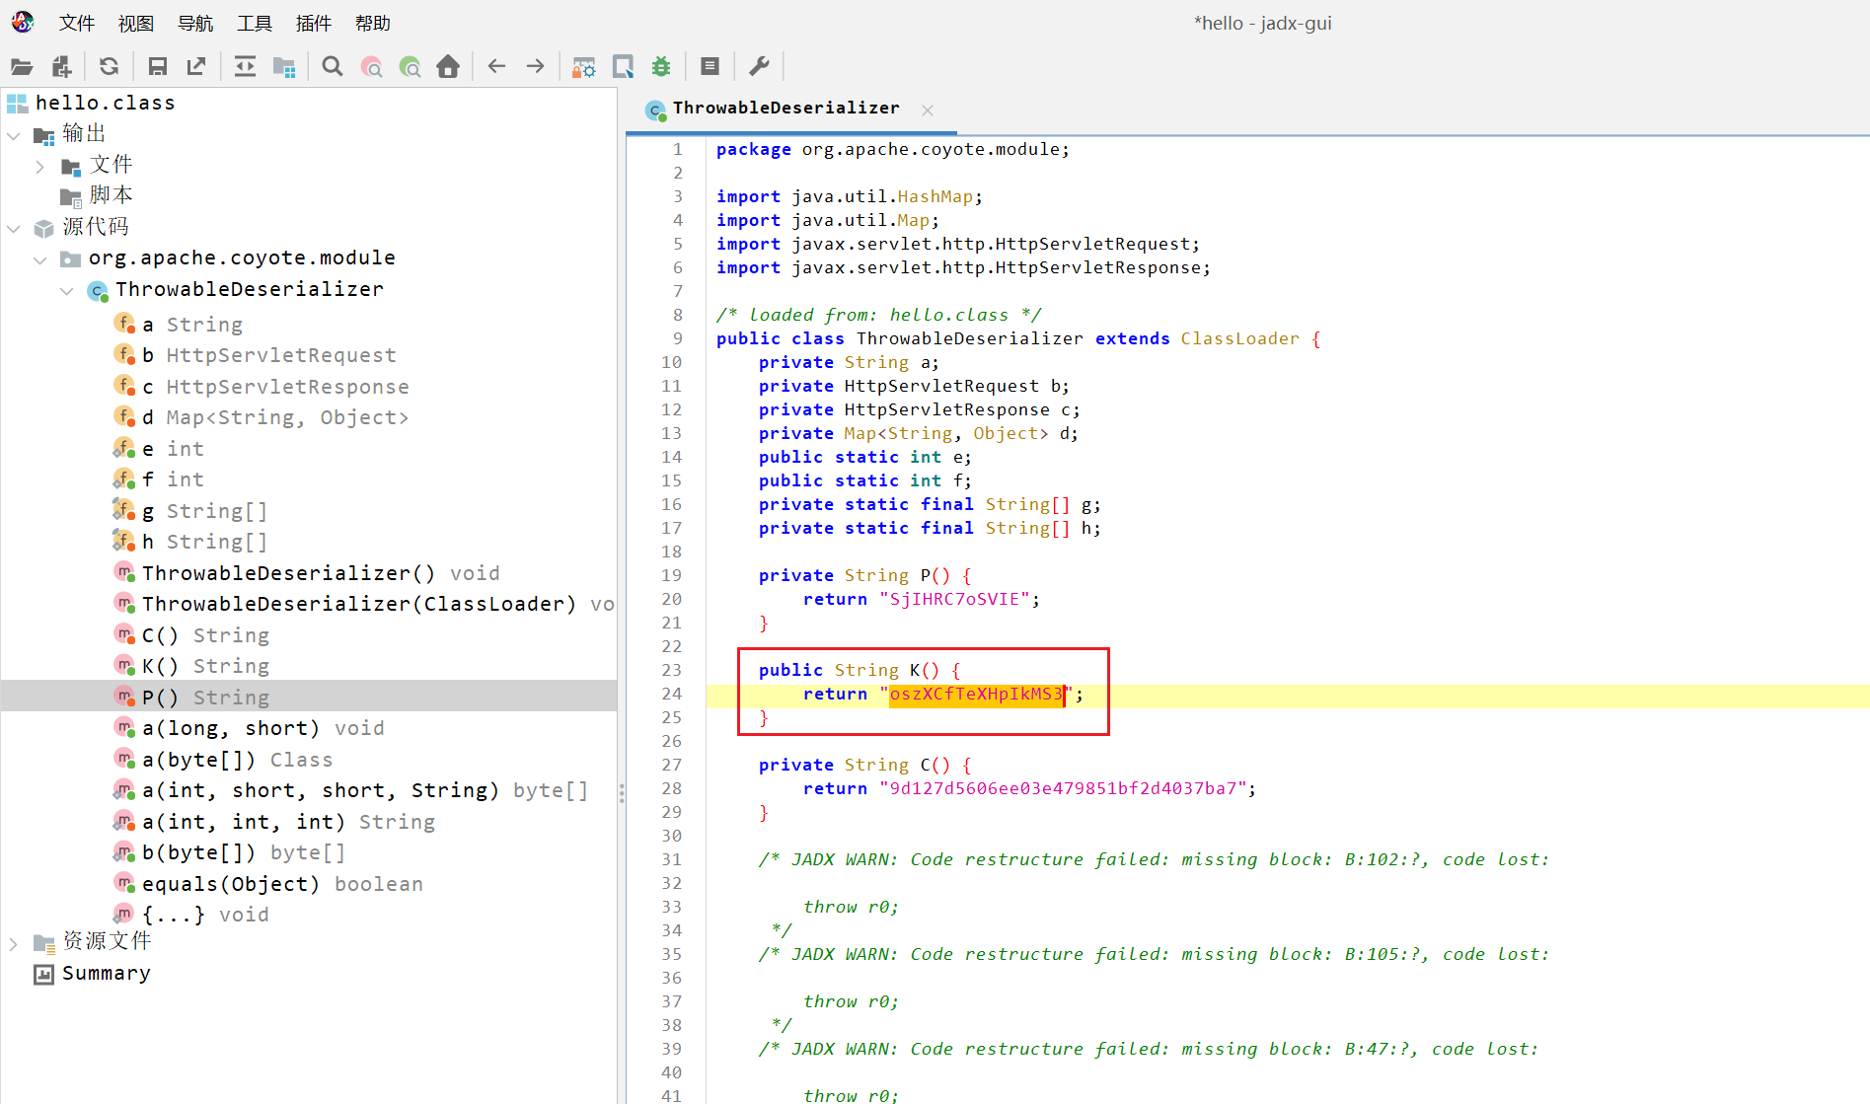Collapse the 源代码 tree node

[14, 229]
